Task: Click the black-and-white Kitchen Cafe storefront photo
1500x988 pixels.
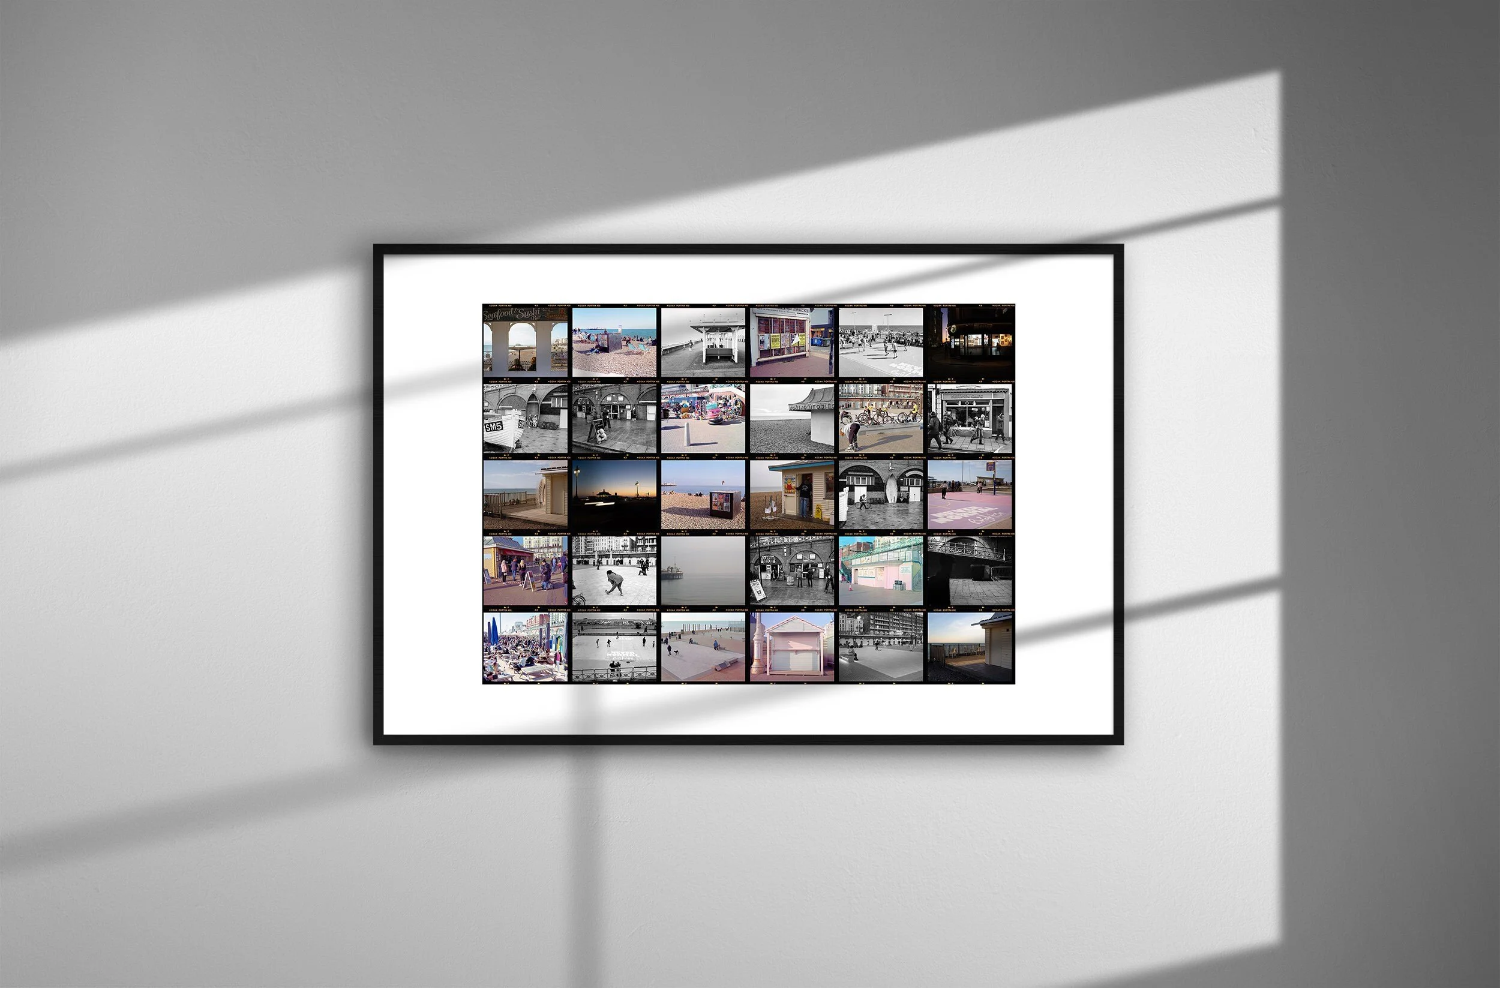Action: pyautogui.click(x=970, y=418)
